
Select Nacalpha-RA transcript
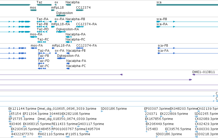[69, 37]
